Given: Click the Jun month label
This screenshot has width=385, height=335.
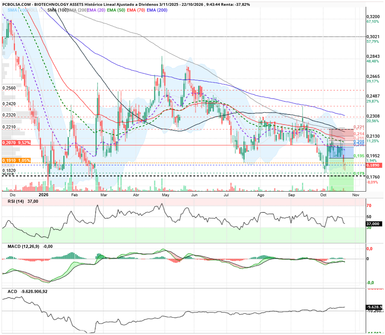Looking at the screenshot, I should pyautogui.click(x=195, y=195).
